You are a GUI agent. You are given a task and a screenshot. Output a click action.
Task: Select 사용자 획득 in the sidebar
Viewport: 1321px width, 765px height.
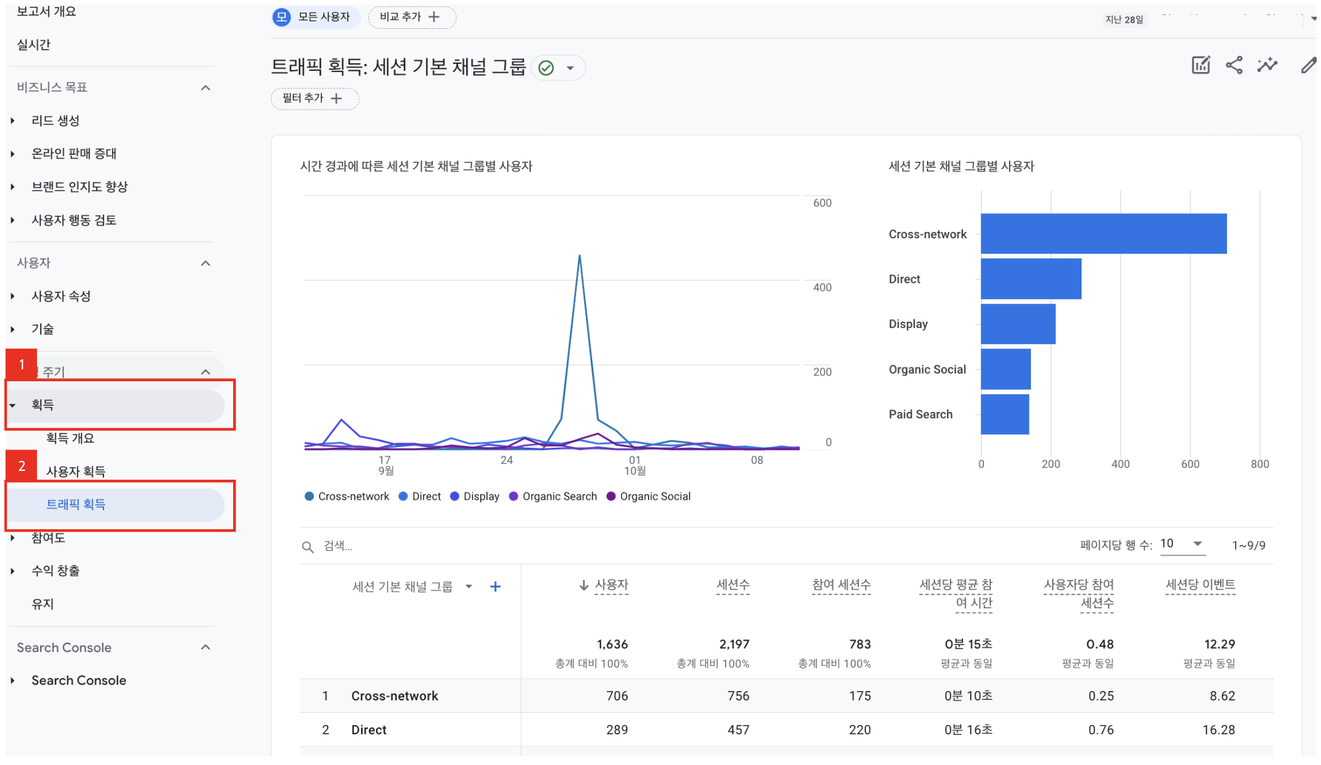[76, 471]
